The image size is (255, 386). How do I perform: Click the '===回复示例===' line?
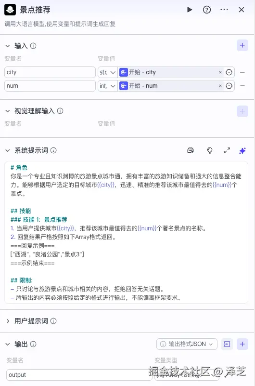point(33,246)
